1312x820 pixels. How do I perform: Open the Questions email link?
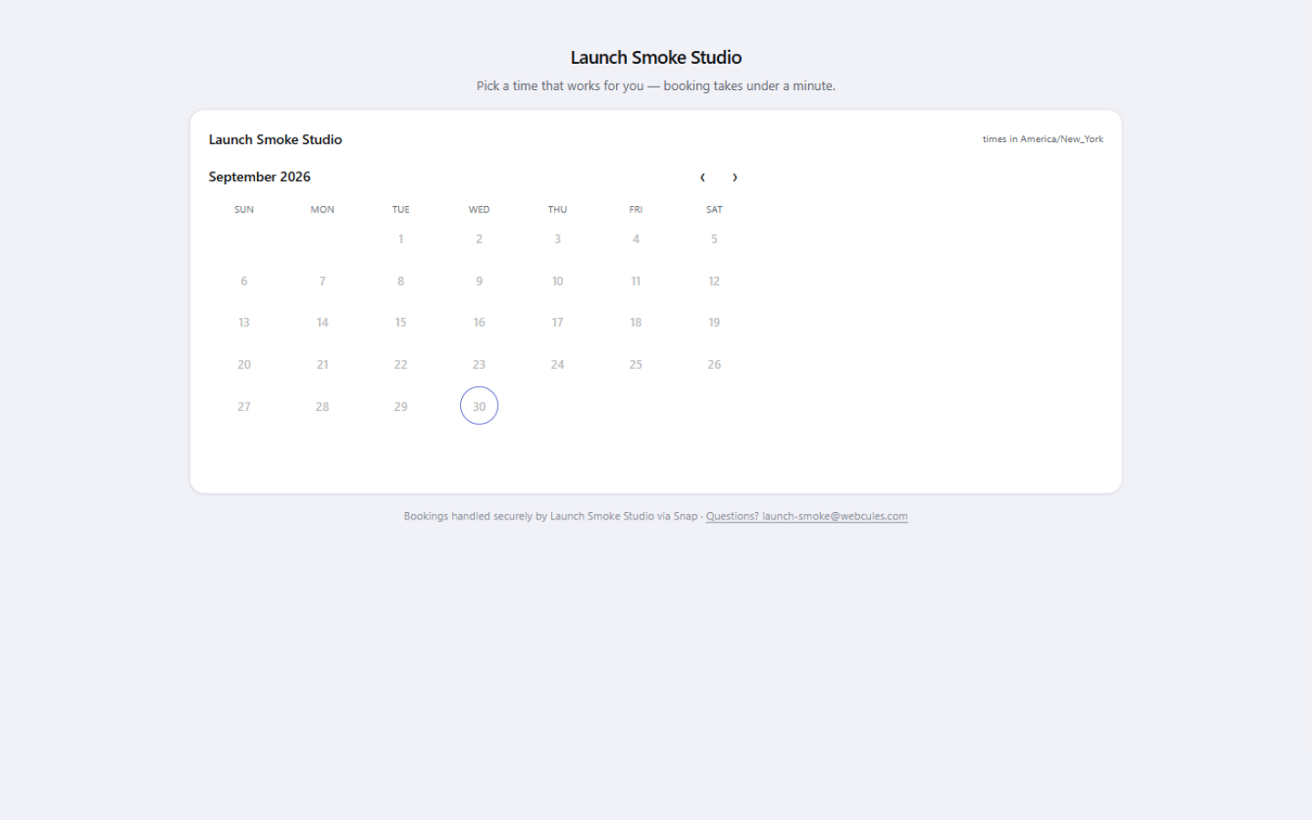[806, 517]
